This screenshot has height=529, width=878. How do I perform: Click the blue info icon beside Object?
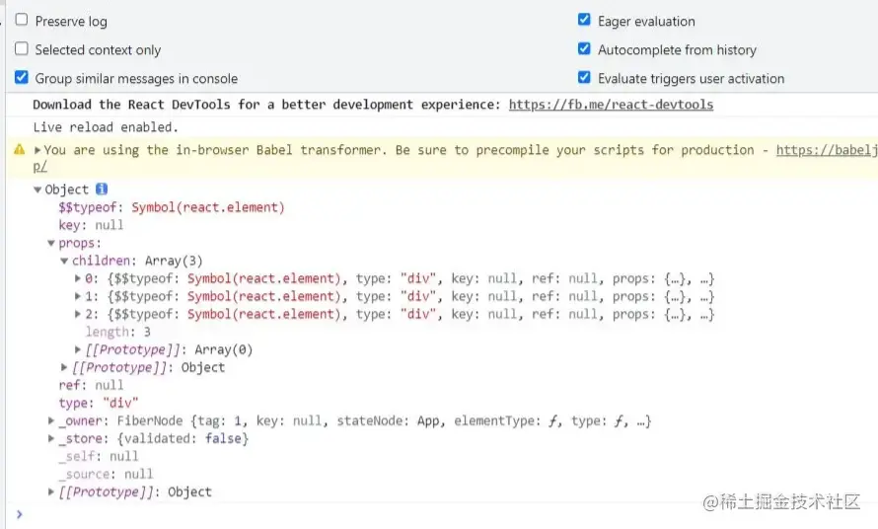pyautogui.click(x=102, y=189)
